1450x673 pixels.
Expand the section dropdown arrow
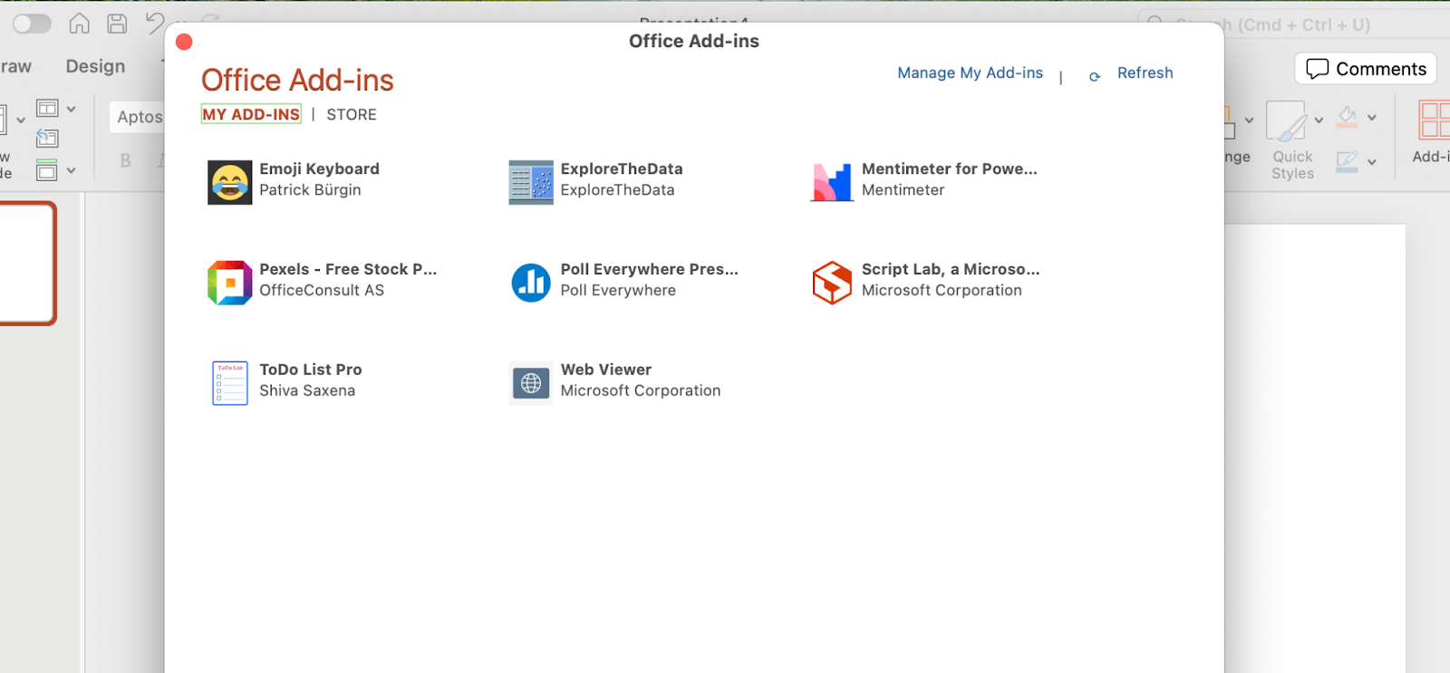71,170
